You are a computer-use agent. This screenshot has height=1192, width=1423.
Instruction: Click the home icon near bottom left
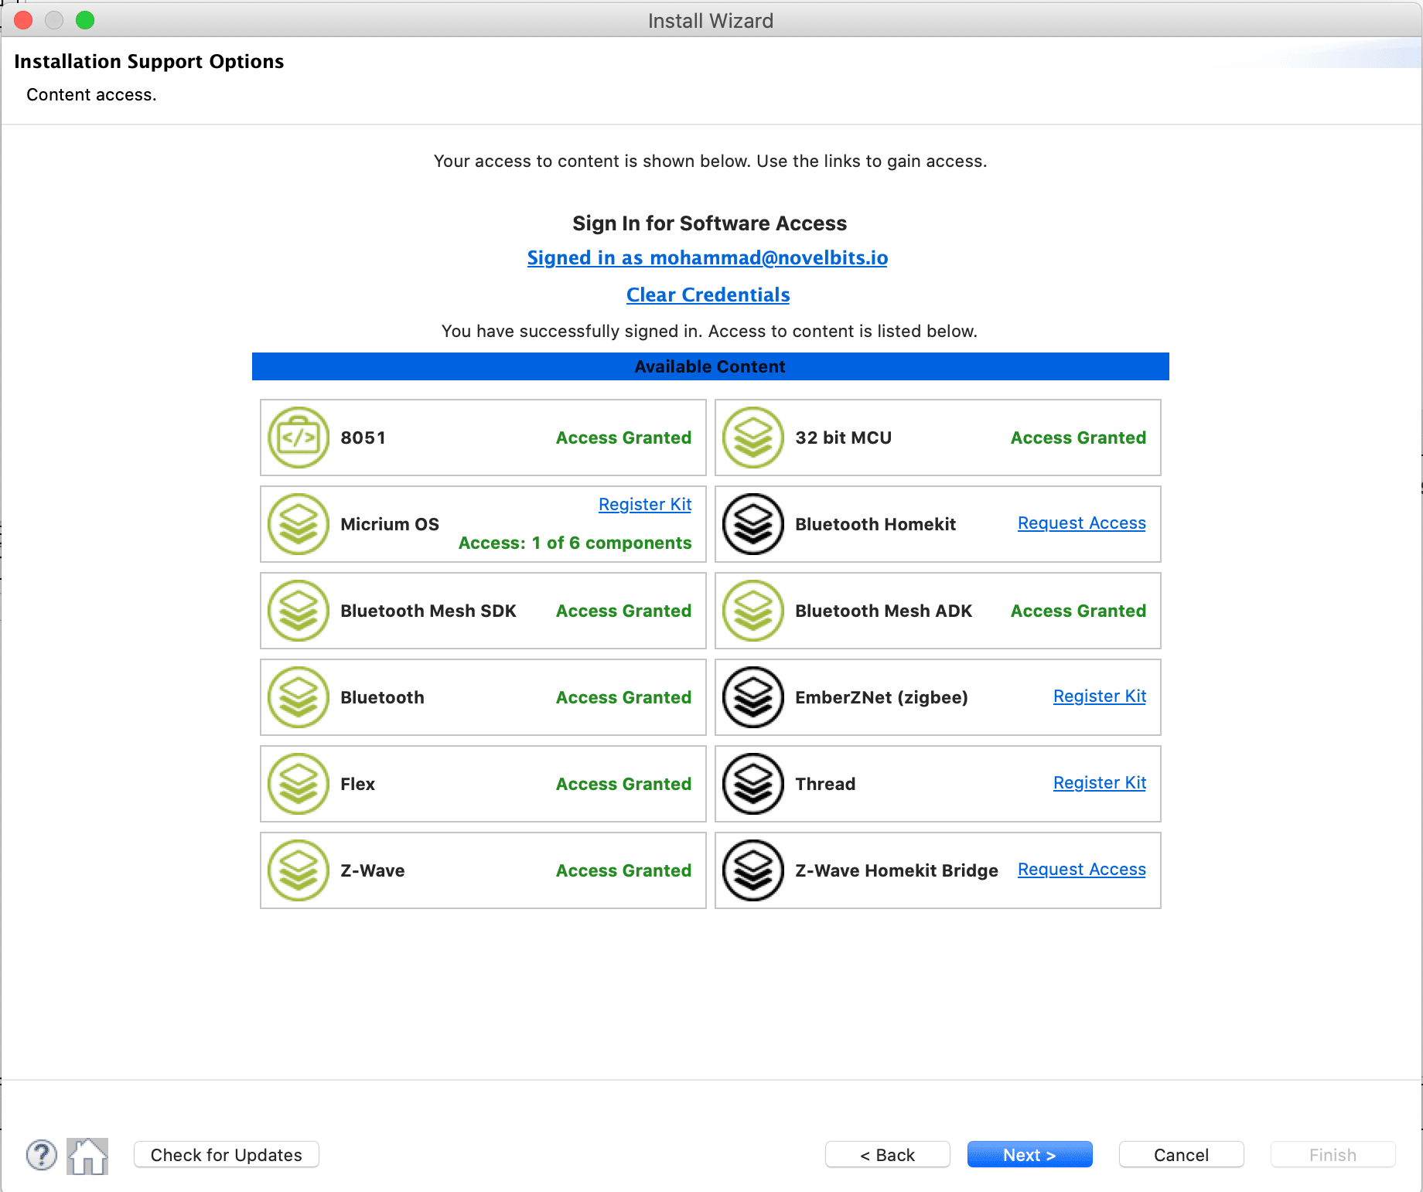click(87, 1156)
